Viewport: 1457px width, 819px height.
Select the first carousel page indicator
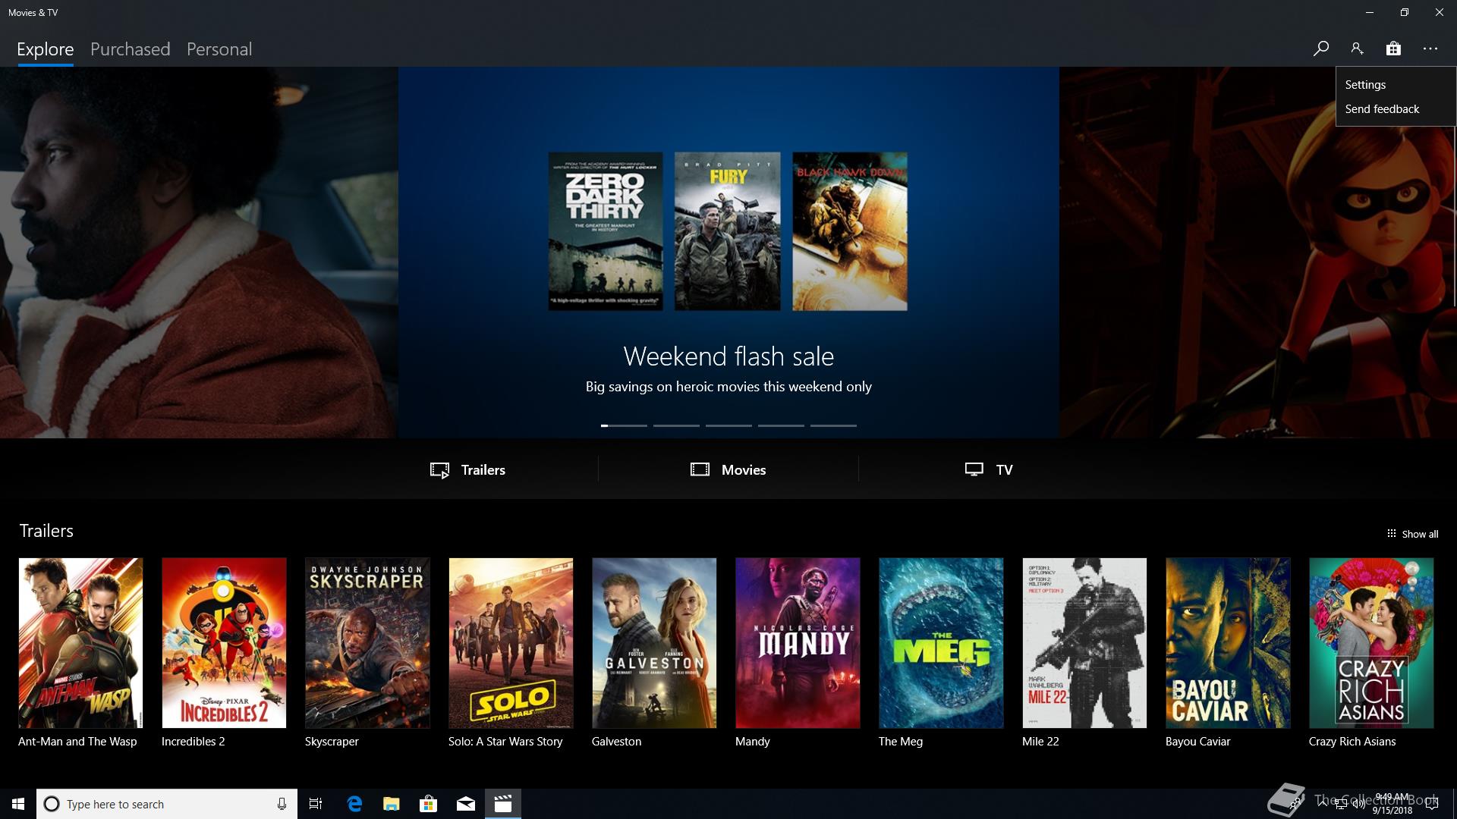(624, 425)
